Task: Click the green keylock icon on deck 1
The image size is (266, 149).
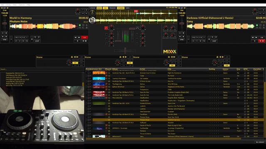Action: pyautogui.click(x=80, y=25)
